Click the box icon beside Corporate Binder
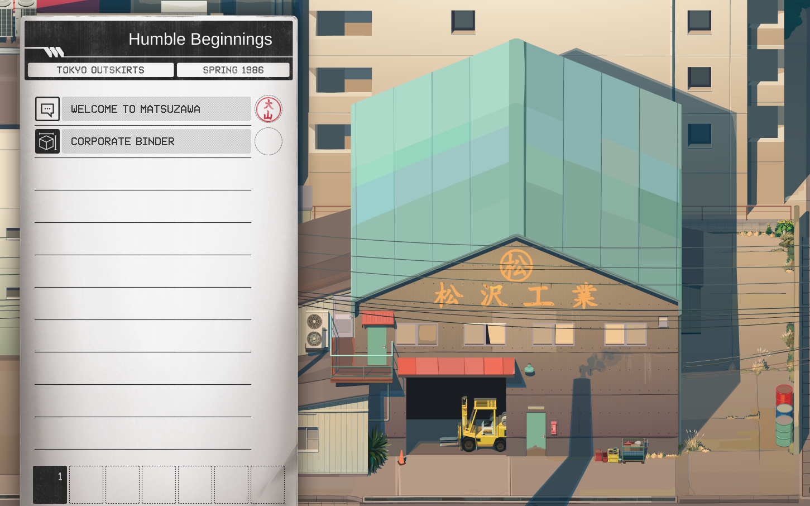 tap(47, 141)
